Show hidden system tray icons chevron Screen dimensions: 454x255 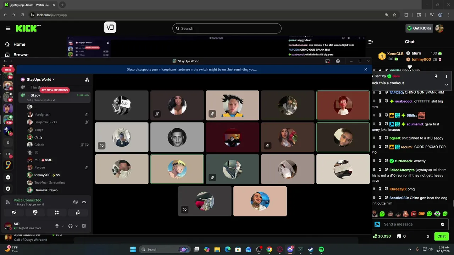[410, 249]
